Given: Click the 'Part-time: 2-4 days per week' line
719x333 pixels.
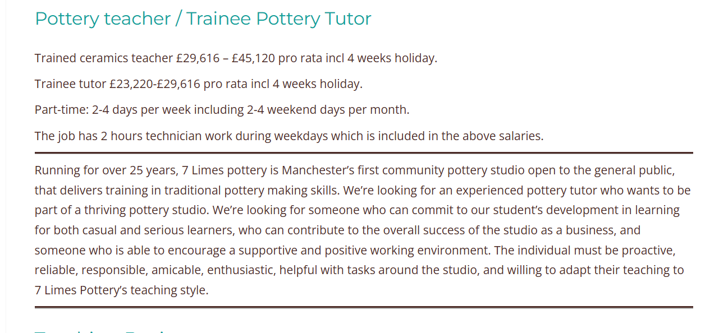Looking at the screenshot, I should tap(222, 109).
